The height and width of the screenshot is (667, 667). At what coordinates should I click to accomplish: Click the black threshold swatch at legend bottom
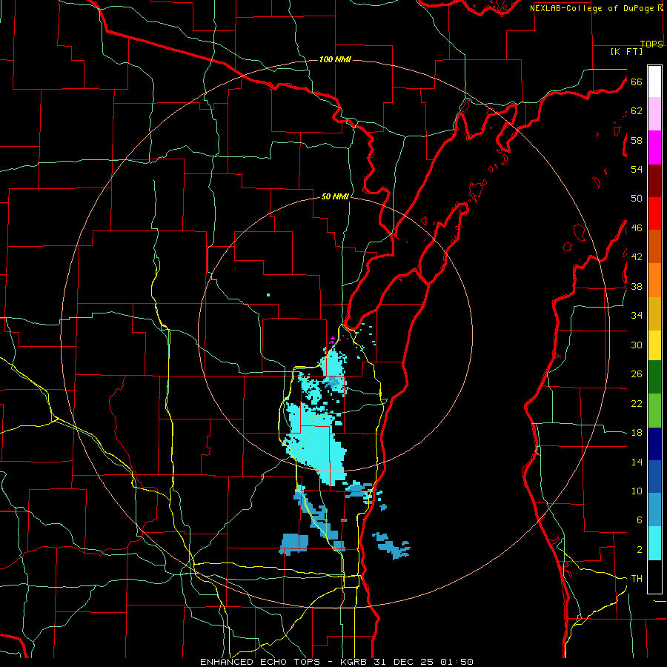coord(654,577)
